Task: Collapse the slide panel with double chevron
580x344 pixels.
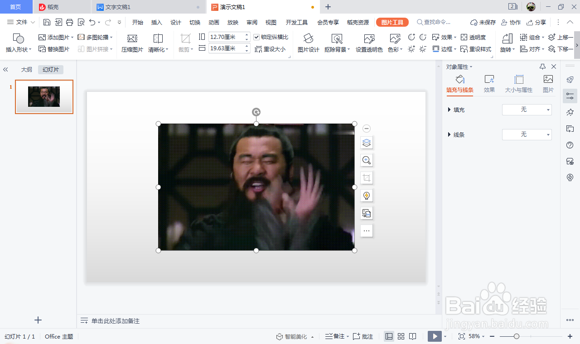Action: point(5,70)
